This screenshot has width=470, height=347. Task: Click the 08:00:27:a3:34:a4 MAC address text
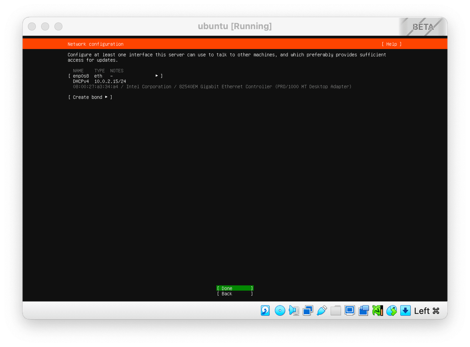pyautogui.click(x=96, y=87)
